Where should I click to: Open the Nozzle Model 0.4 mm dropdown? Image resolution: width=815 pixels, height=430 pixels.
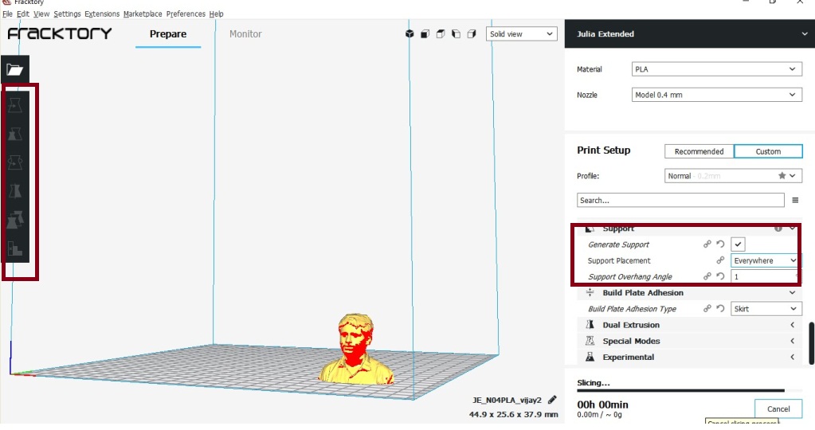click(717, 95)
